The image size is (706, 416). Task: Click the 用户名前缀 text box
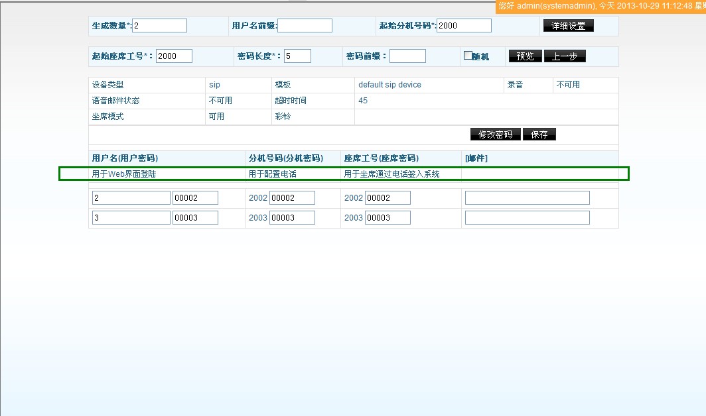tap(305, 26)
